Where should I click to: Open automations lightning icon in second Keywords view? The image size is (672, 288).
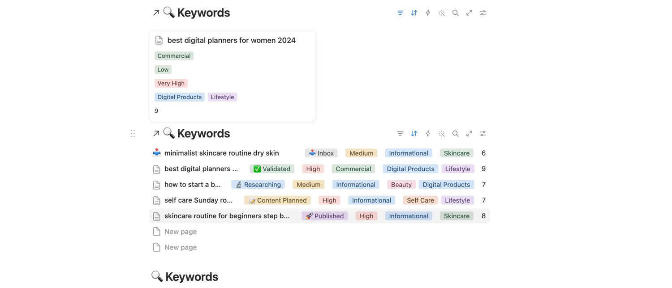point(428,134)
